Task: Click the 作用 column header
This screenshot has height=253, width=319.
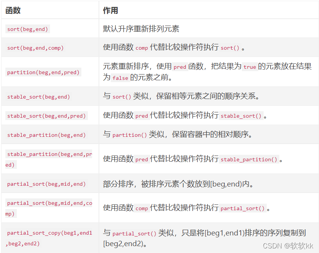Action: [110, 10]
